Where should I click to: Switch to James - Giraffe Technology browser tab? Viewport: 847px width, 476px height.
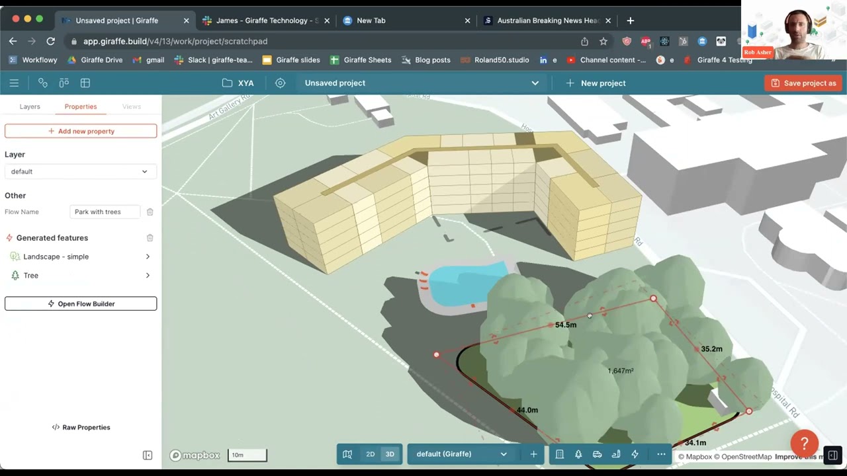pos(267,20)
